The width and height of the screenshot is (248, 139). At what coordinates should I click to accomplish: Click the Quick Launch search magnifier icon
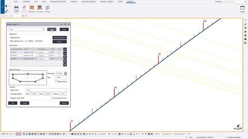pos(246,2)
